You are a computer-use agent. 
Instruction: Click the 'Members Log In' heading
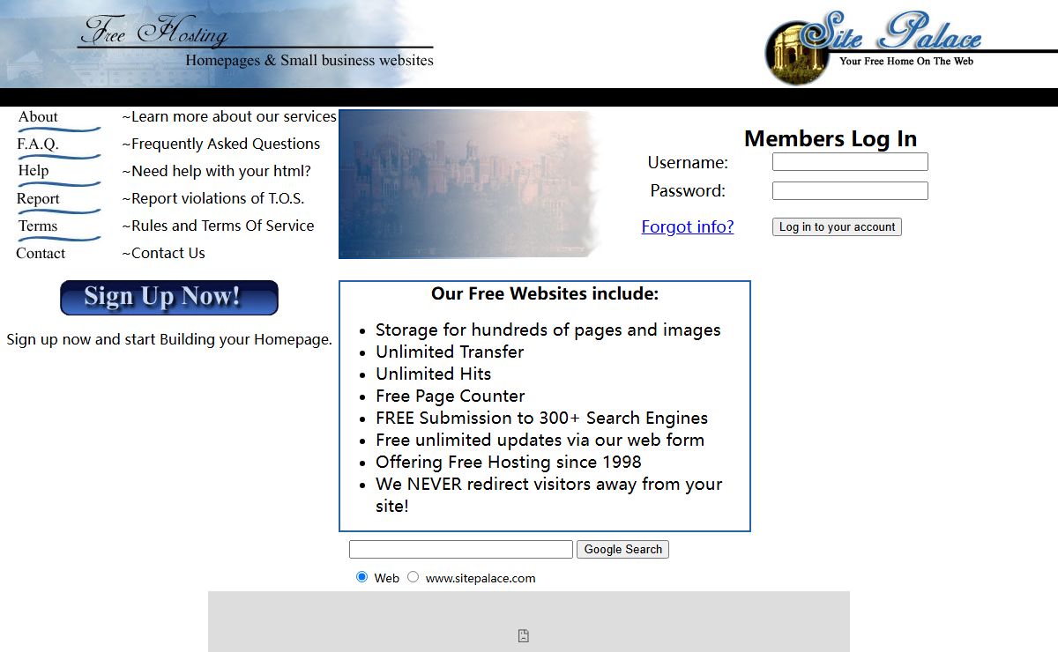[x=831, y=138]
